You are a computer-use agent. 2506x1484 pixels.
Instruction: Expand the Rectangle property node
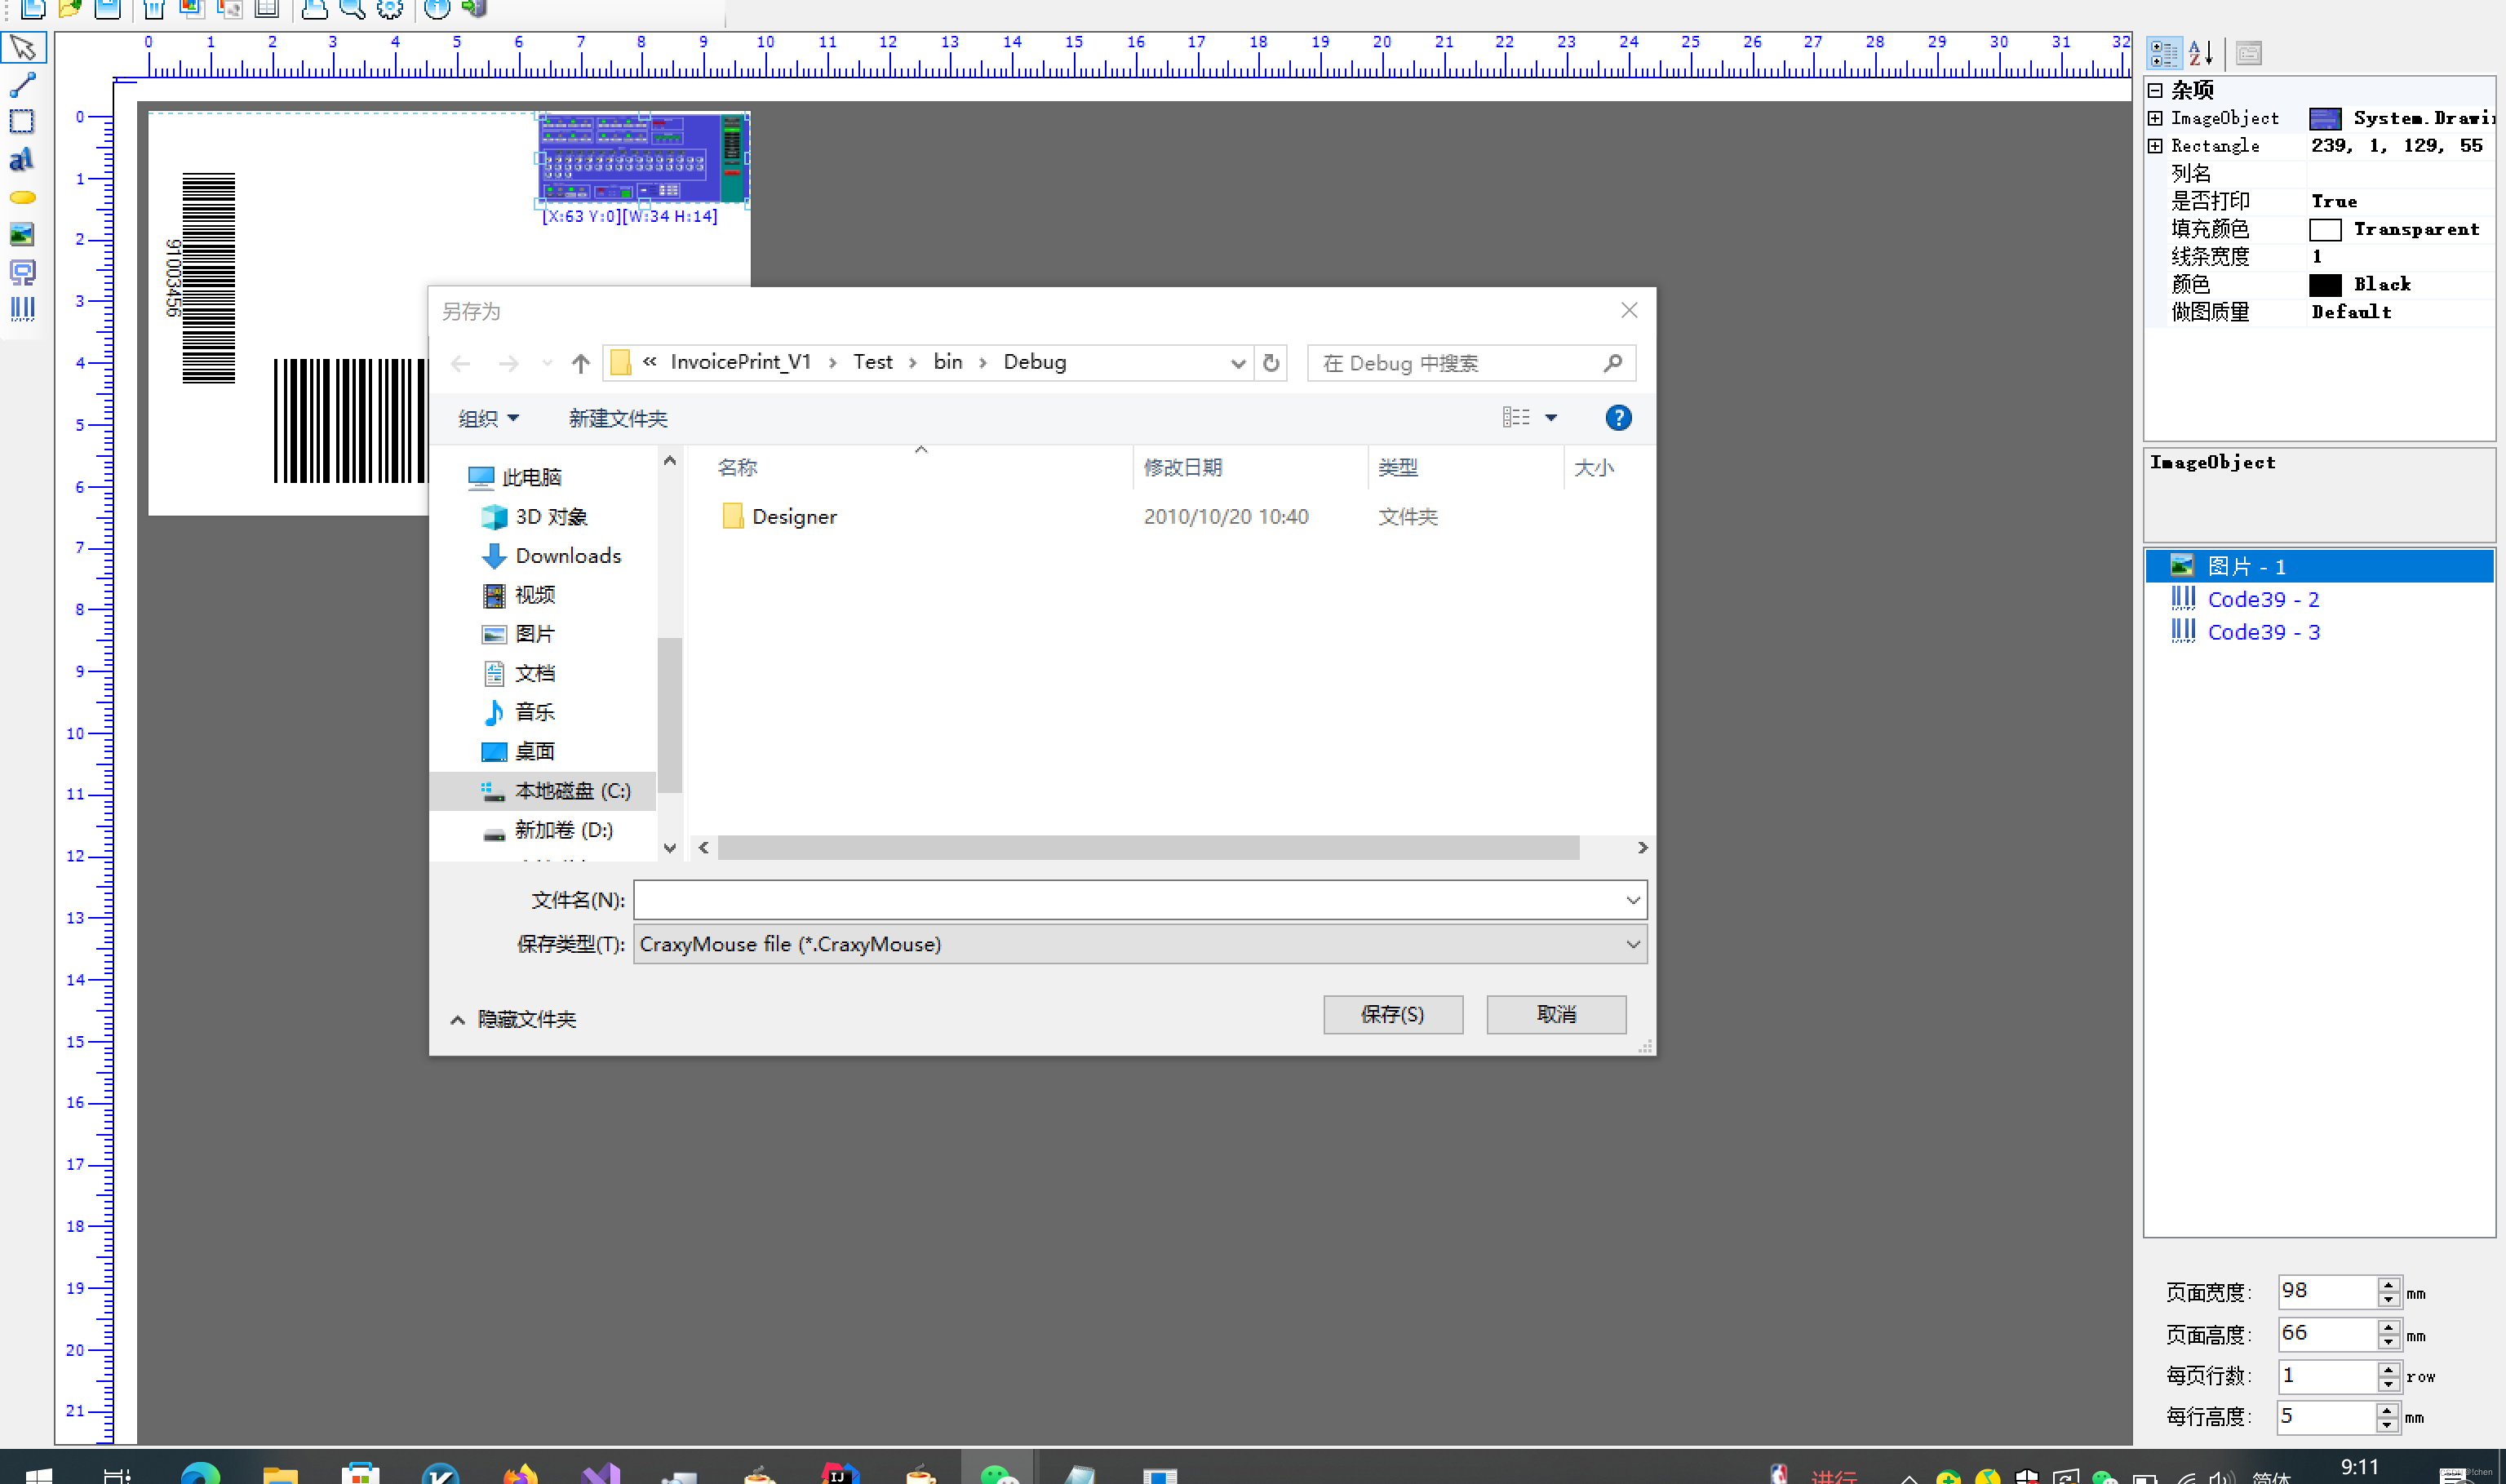(x=2155, y=146)
